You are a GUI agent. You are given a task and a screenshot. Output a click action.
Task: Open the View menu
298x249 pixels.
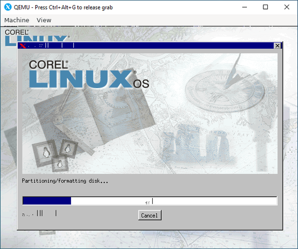[x=44, y=20]
